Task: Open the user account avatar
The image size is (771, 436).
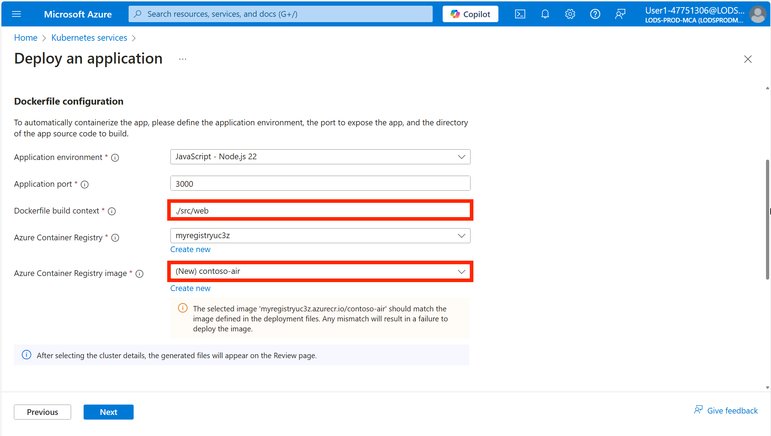Action: point(757,14)
